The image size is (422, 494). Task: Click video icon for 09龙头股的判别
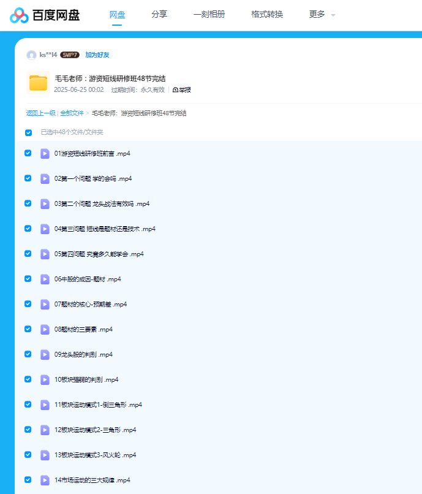45,354
